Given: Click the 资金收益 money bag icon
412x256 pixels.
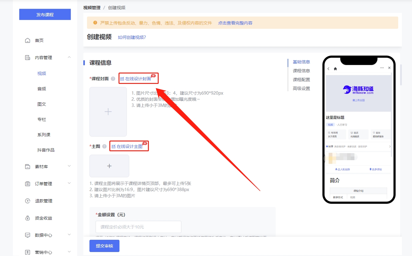Looking at the screenshot, I should pos(28,218).
